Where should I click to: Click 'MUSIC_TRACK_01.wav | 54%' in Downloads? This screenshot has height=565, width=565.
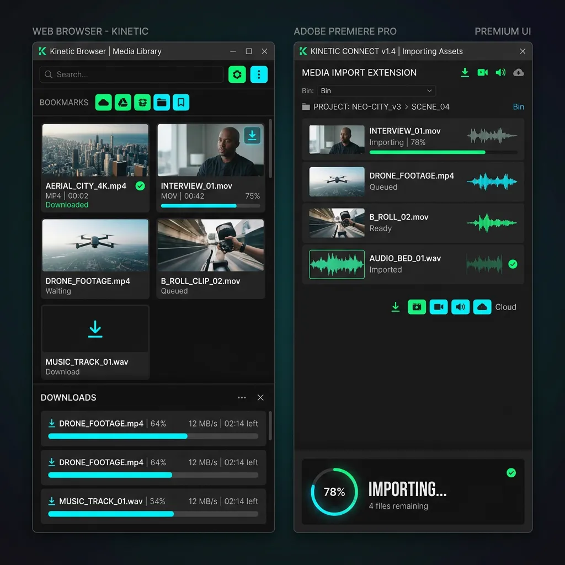click(x=112, y=501)
